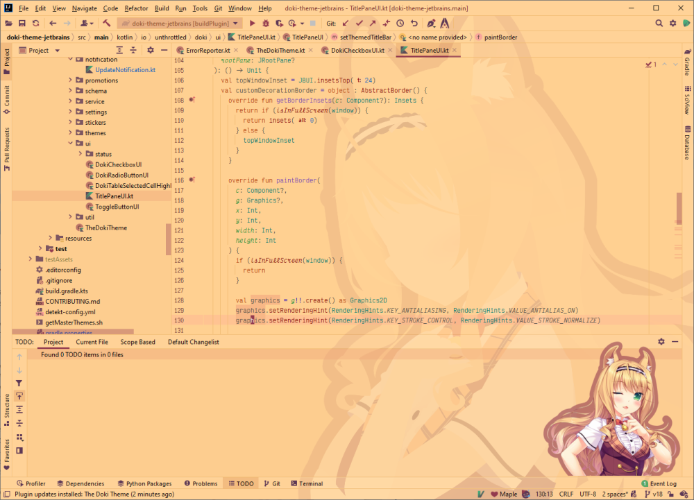Click the CRLF line separator status widget

tap(566, 494)
